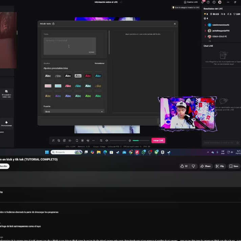Open the effects magic wand tool
Image resolution: width=241 pixels, height=241 pixels.
pyautogui.click(x=53, y=140)
